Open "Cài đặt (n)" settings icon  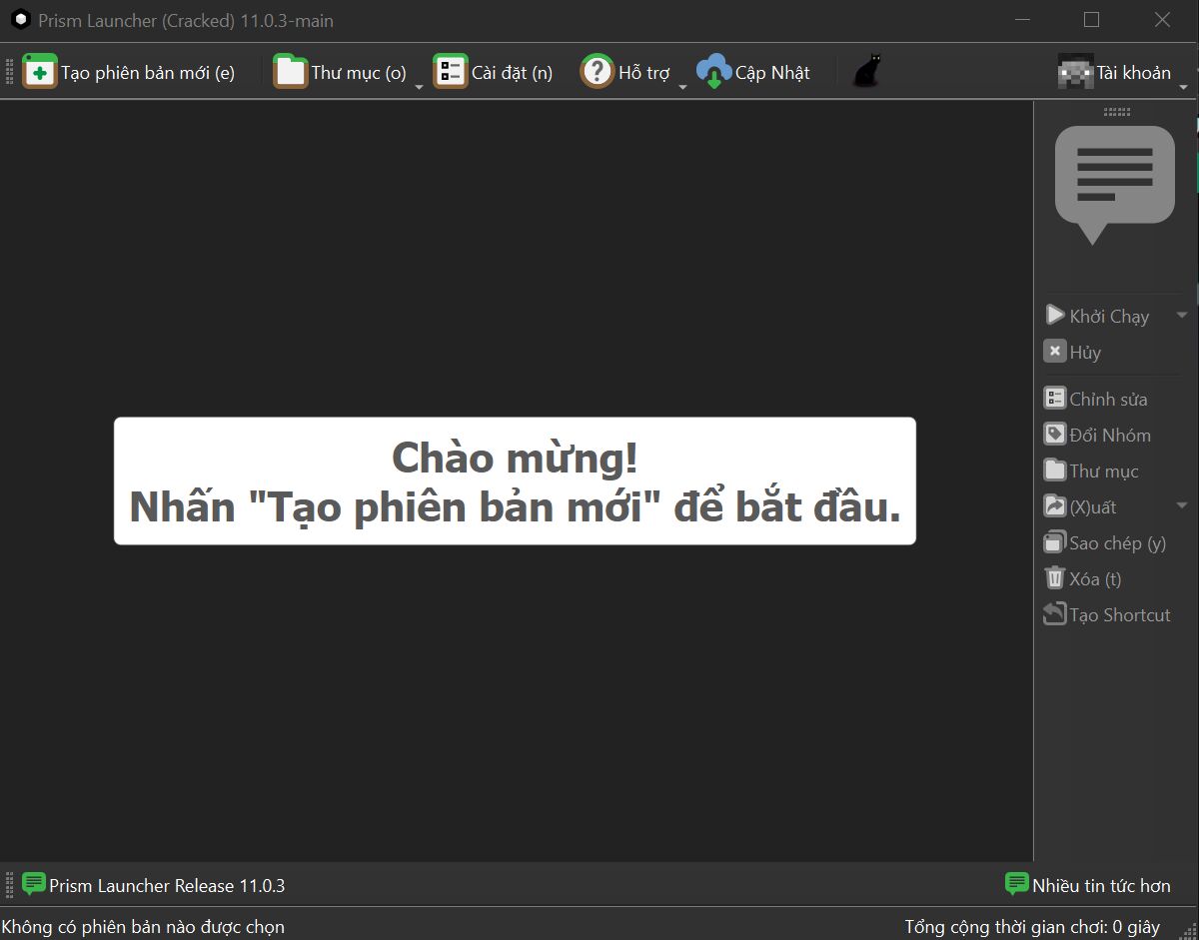click(x=451, y=72)
